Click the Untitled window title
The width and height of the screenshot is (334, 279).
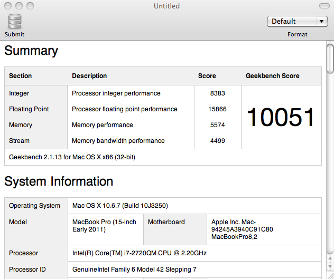(x=167, y=6)
